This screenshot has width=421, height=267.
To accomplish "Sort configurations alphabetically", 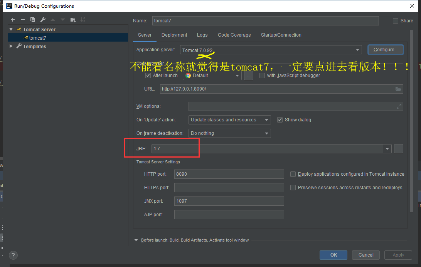I will [x=83, y=19].
